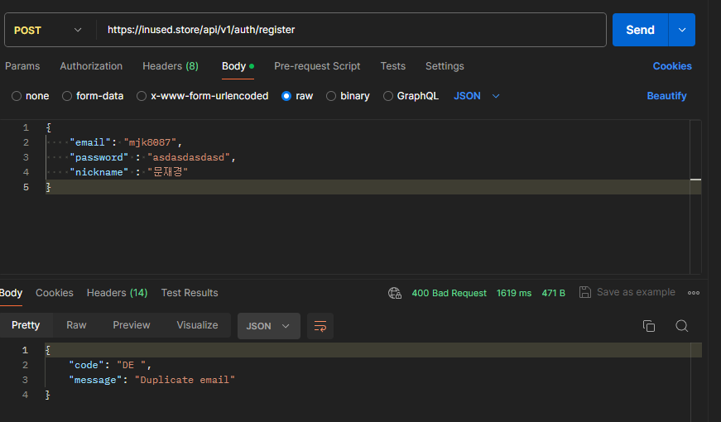Click the 400 Bad Request status

(x=449, y=293)
